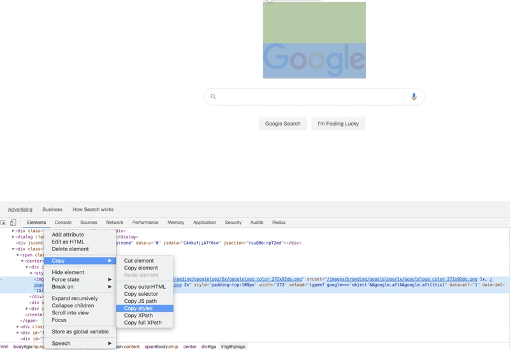Open the Advertising link

tap(20, 210)
